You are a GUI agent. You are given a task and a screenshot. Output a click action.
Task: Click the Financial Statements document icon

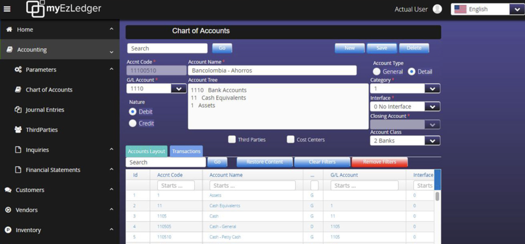[18, 170]
